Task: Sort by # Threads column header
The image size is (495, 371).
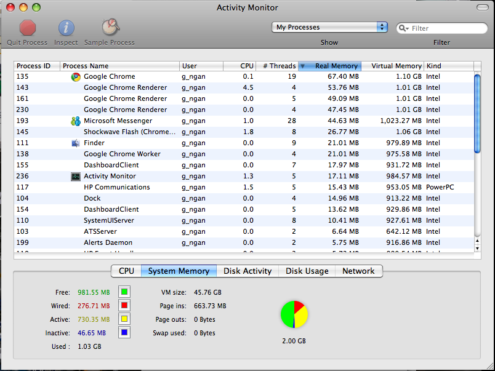Action: pos(277,66)
